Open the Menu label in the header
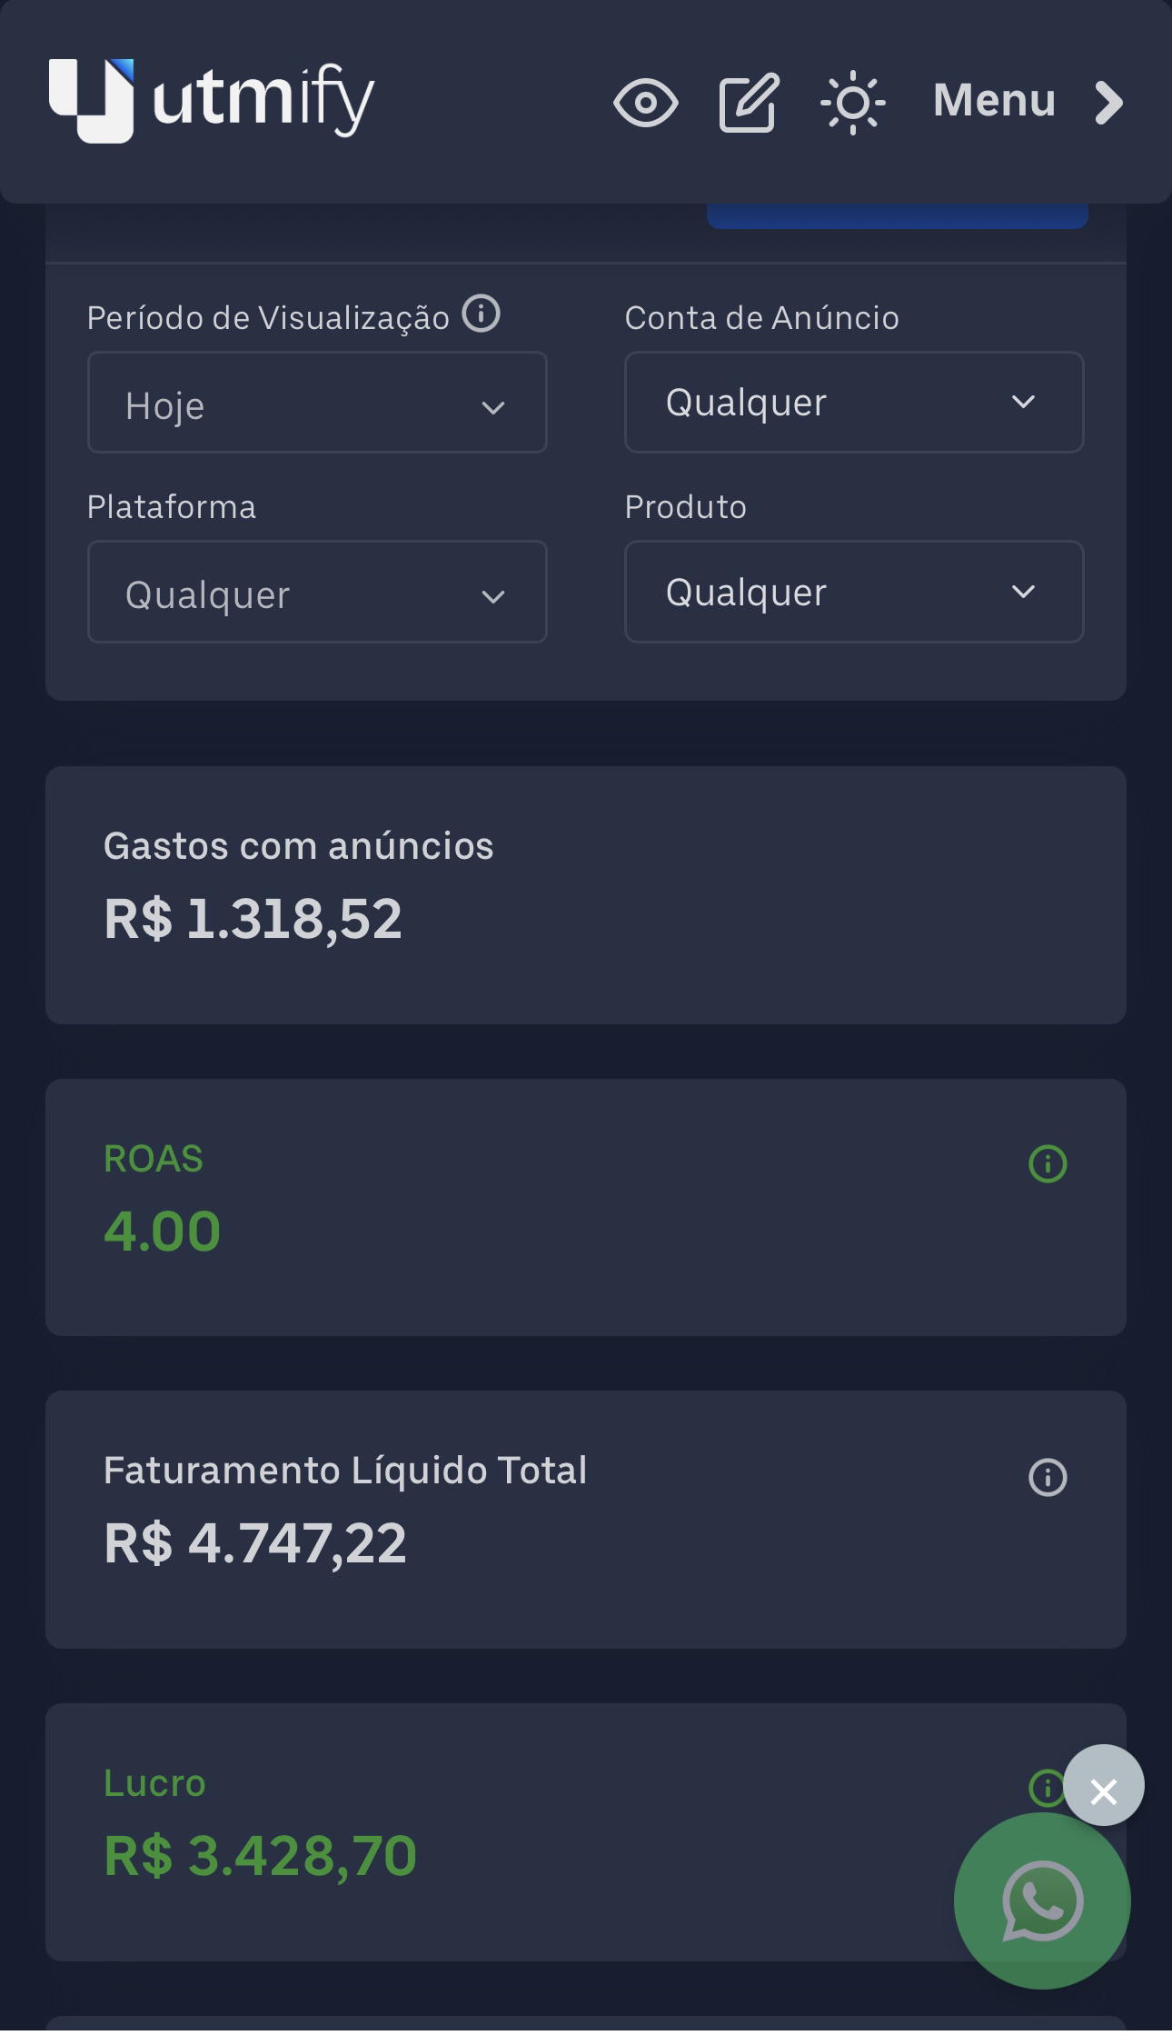Viewport: 1172px width, 2035px height. [x=994, y=100]
